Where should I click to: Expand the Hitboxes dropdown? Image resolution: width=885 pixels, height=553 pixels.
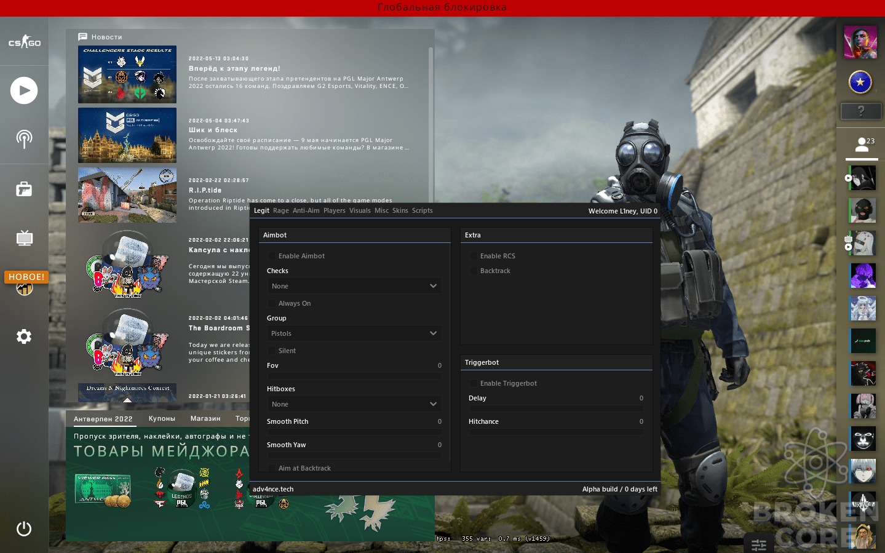click(354, 404)
